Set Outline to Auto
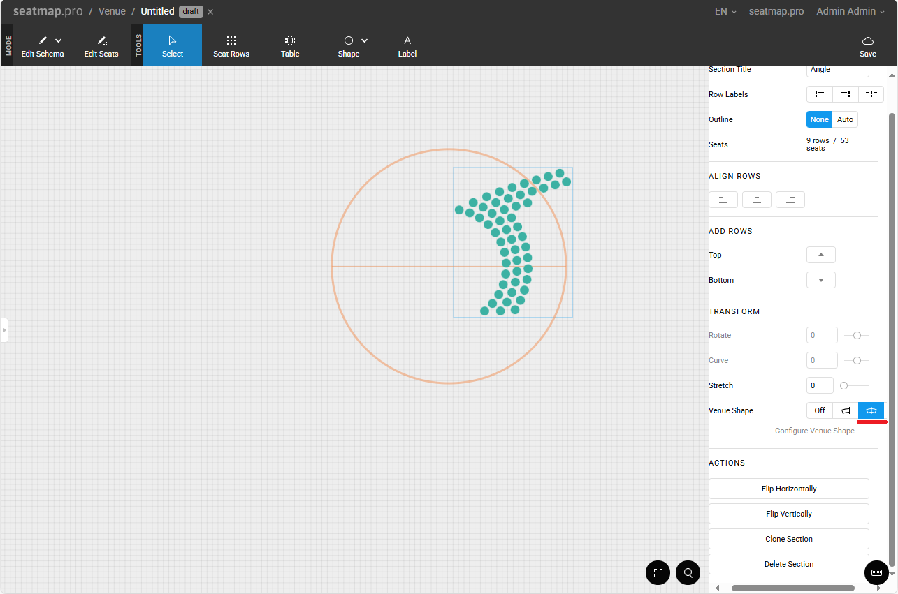 coord(845,119)
